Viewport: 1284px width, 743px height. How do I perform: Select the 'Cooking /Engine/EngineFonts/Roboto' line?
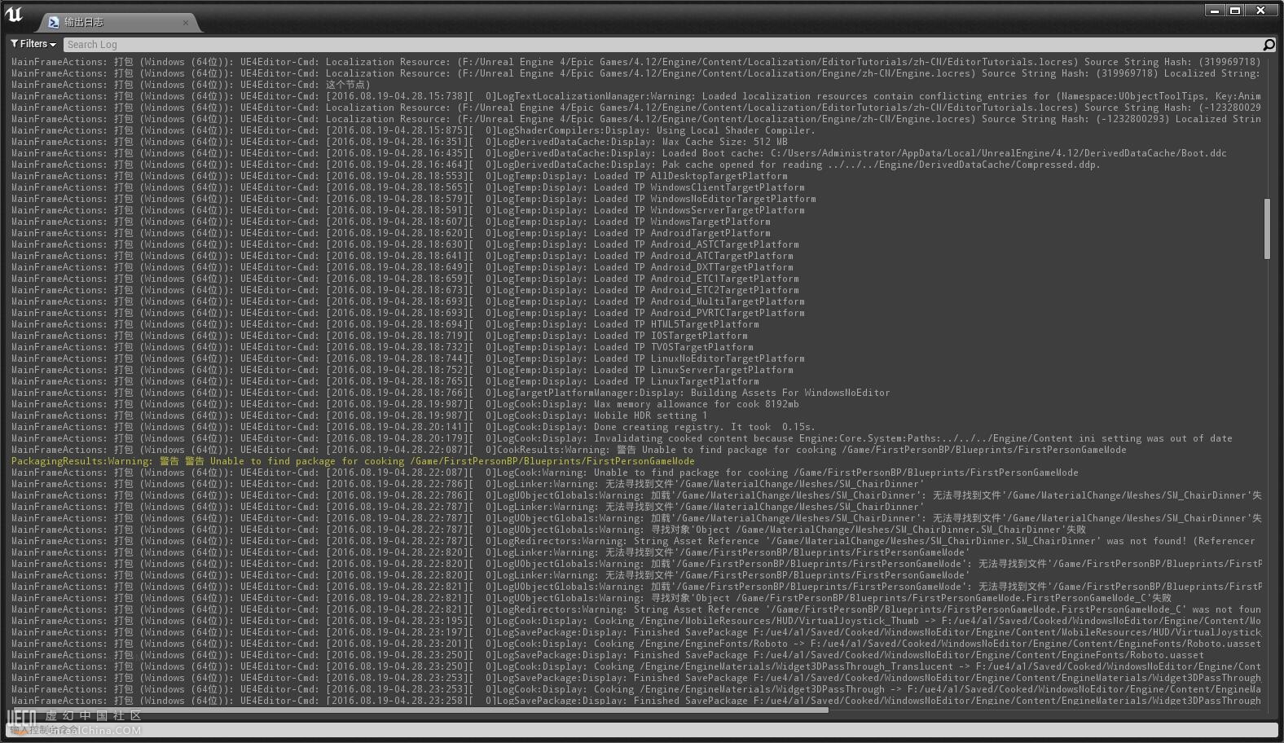click(x=635, y=644)
